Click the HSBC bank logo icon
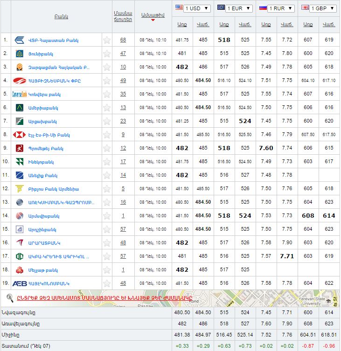Image resolution: width=341 pixels, height=351 pixels. pyautogui.click(x=20, y=135)
